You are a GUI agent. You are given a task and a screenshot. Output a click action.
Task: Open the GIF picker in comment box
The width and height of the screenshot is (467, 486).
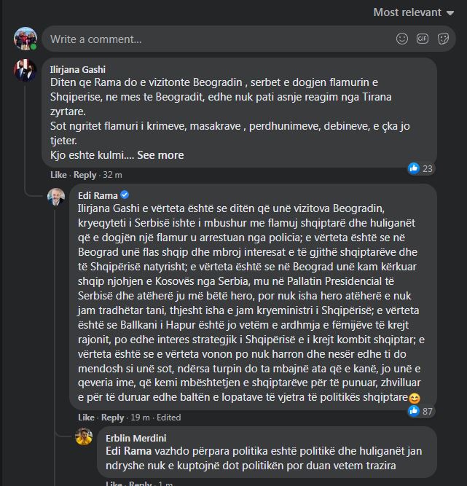click(423, 38)
